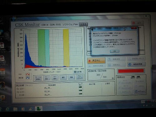
Task: Open the file explorer taskbar icon
Action: pos(15,109)
